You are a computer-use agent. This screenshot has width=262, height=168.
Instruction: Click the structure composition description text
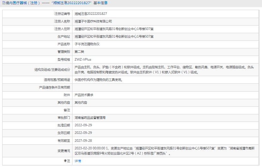(x=164, y=70)
